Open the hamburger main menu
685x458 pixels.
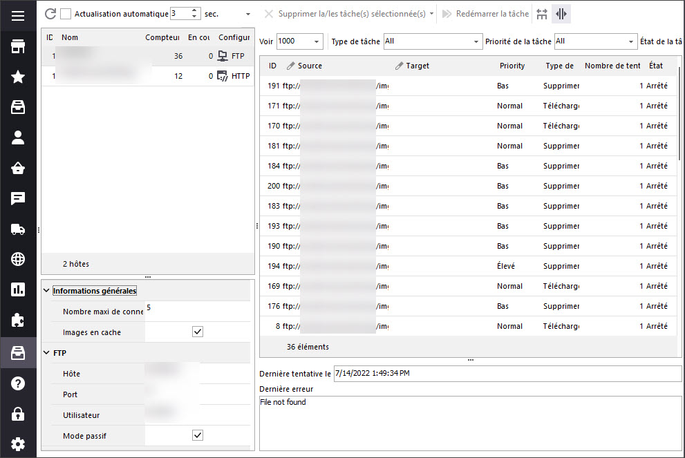point(18,16)
